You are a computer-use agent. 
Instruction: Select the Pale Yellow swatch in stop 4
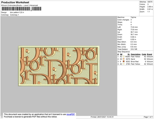pyautogui.click(x=124, y=64)
